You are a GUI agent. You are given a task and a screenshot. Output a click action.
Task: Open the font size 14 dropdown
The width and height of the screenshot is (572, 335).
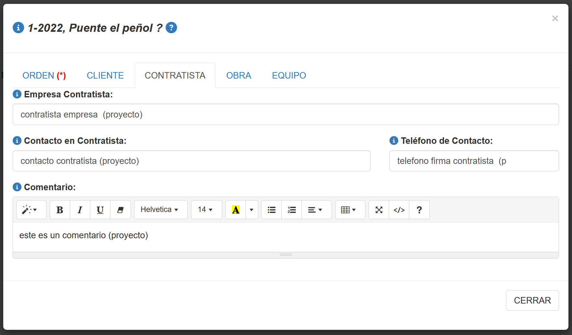[206, 210]
